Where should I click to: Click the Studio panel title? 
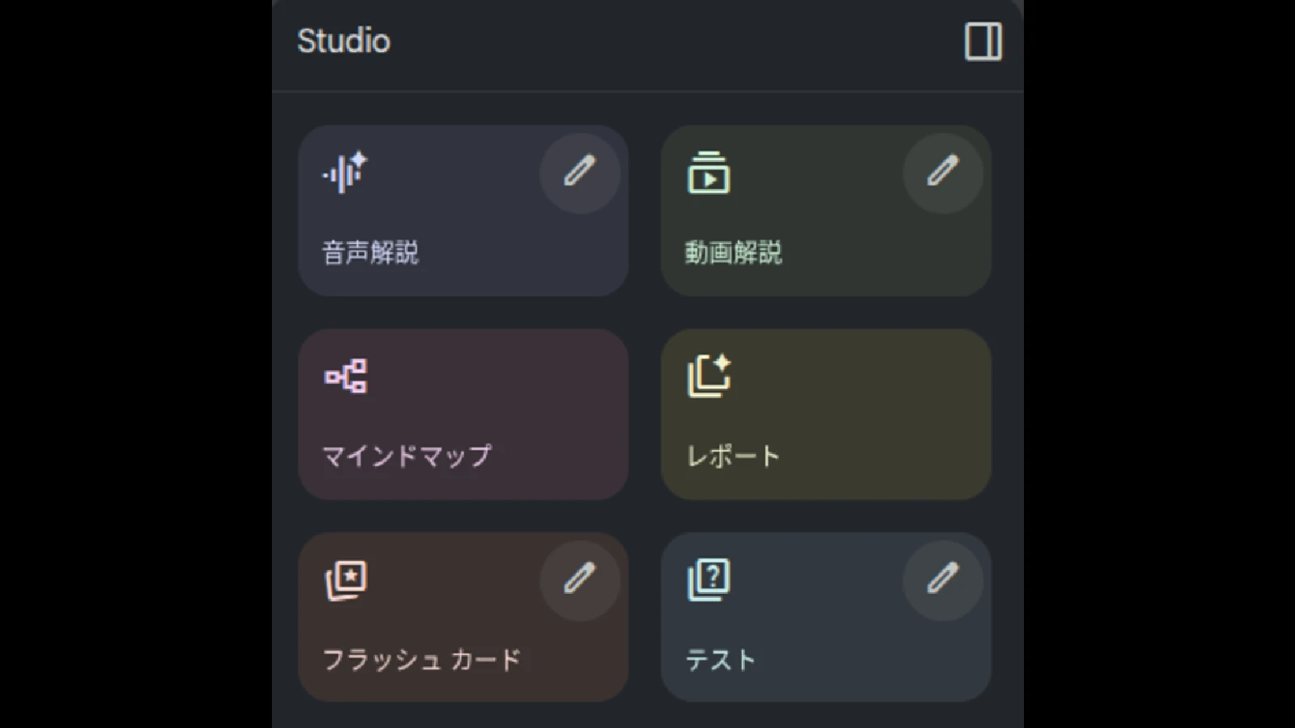[x=343, y=41]
